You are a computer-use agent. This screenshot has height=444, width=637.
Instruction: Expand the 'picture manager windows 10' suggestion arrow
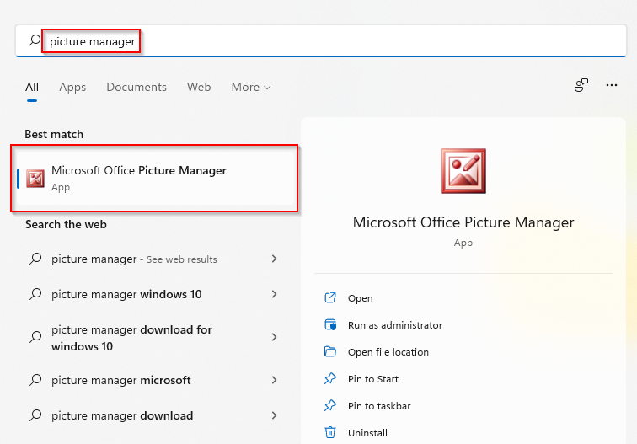click(x=275, y=294)
